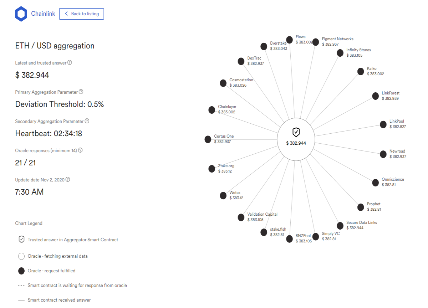Click the Figment Networks oracle label

[x=338, y=39]
